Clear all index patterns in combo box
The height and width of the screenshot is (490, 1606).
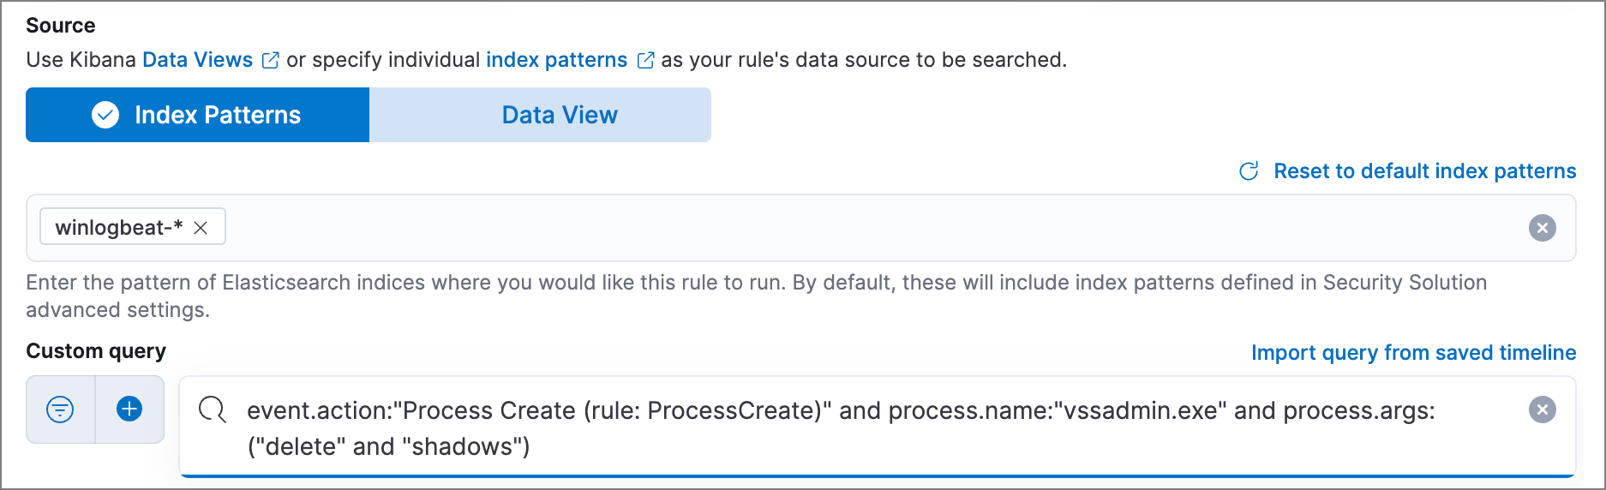[1542, 228]
